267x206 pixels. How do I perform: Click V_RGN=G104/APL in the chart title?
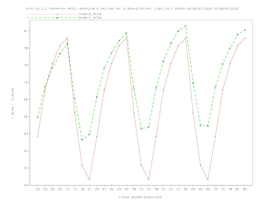[138, 9]
